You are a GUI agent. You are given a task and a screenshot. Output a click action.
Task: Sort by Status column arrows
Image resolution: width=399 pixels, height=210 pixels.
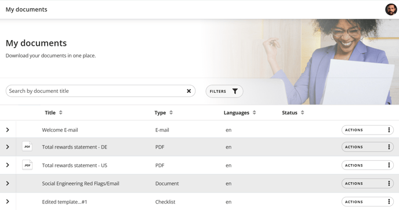point(302,113)
